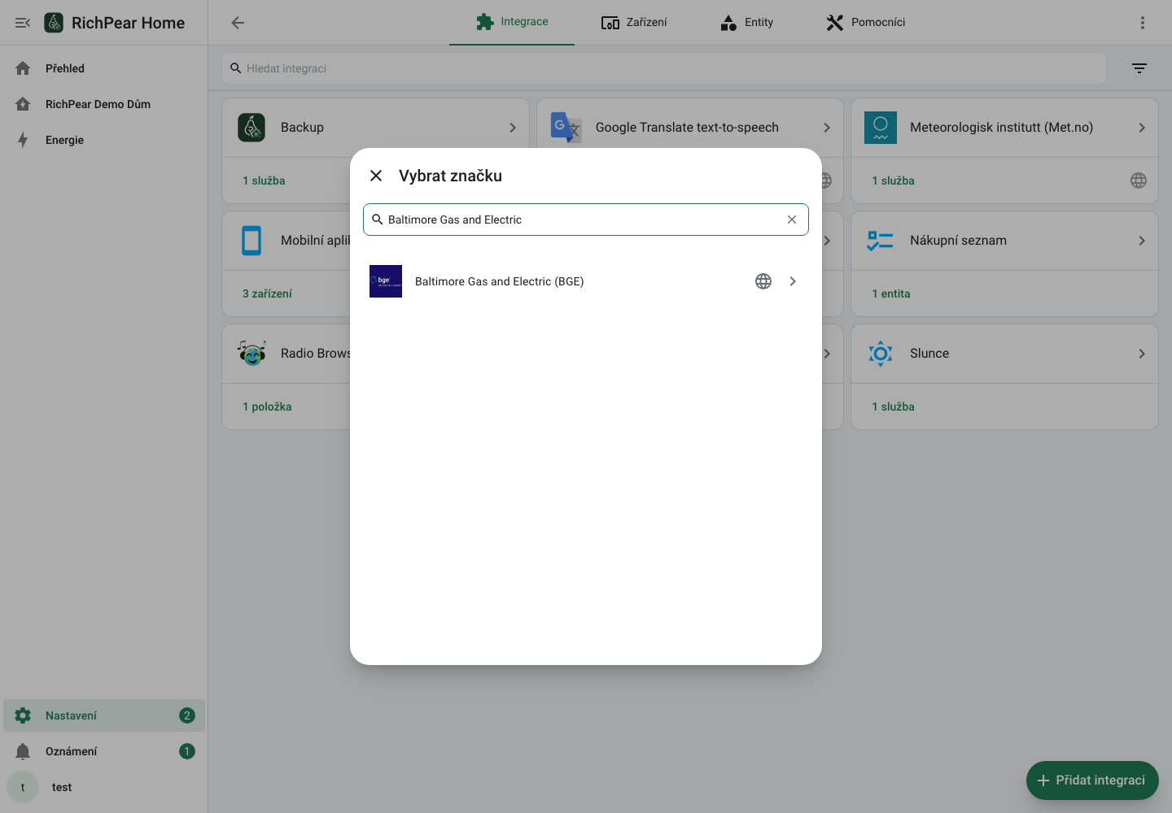
Task: Expand the Nákupní seznam card
Action: pos(1142,241)
